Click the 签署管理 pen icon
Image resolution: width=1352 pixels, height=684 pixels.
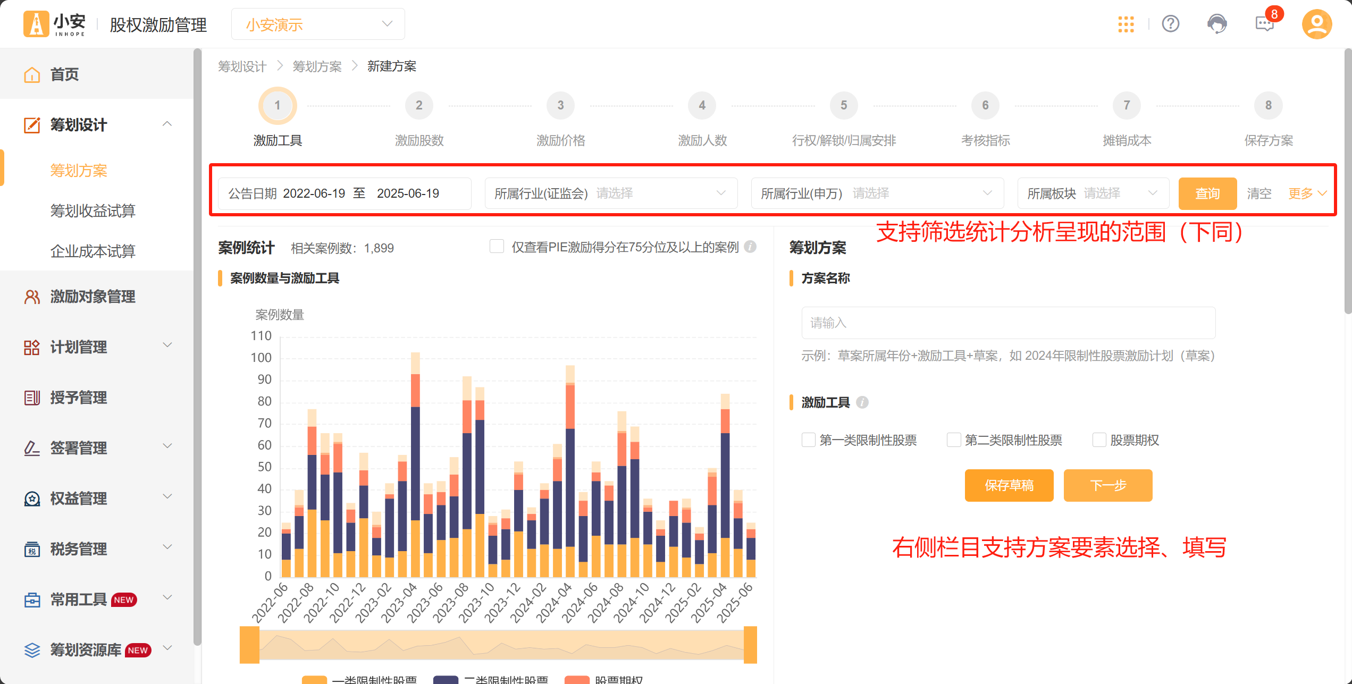coord(32,448)
